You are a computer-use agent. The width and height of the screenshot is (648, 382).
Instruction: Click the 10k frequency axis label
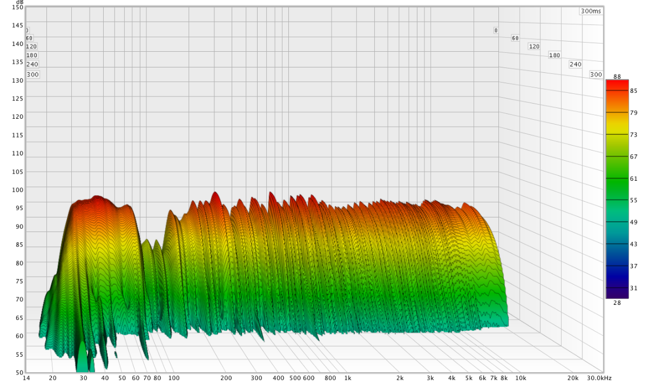point(521,378)
